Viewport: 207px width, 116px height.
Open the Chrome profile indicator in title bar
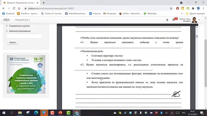click(181, 3)
